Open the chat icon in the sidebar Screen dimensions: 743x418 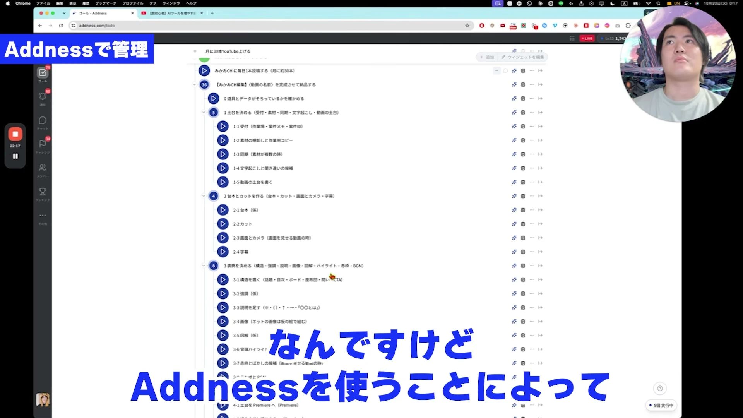coord(43,120)
